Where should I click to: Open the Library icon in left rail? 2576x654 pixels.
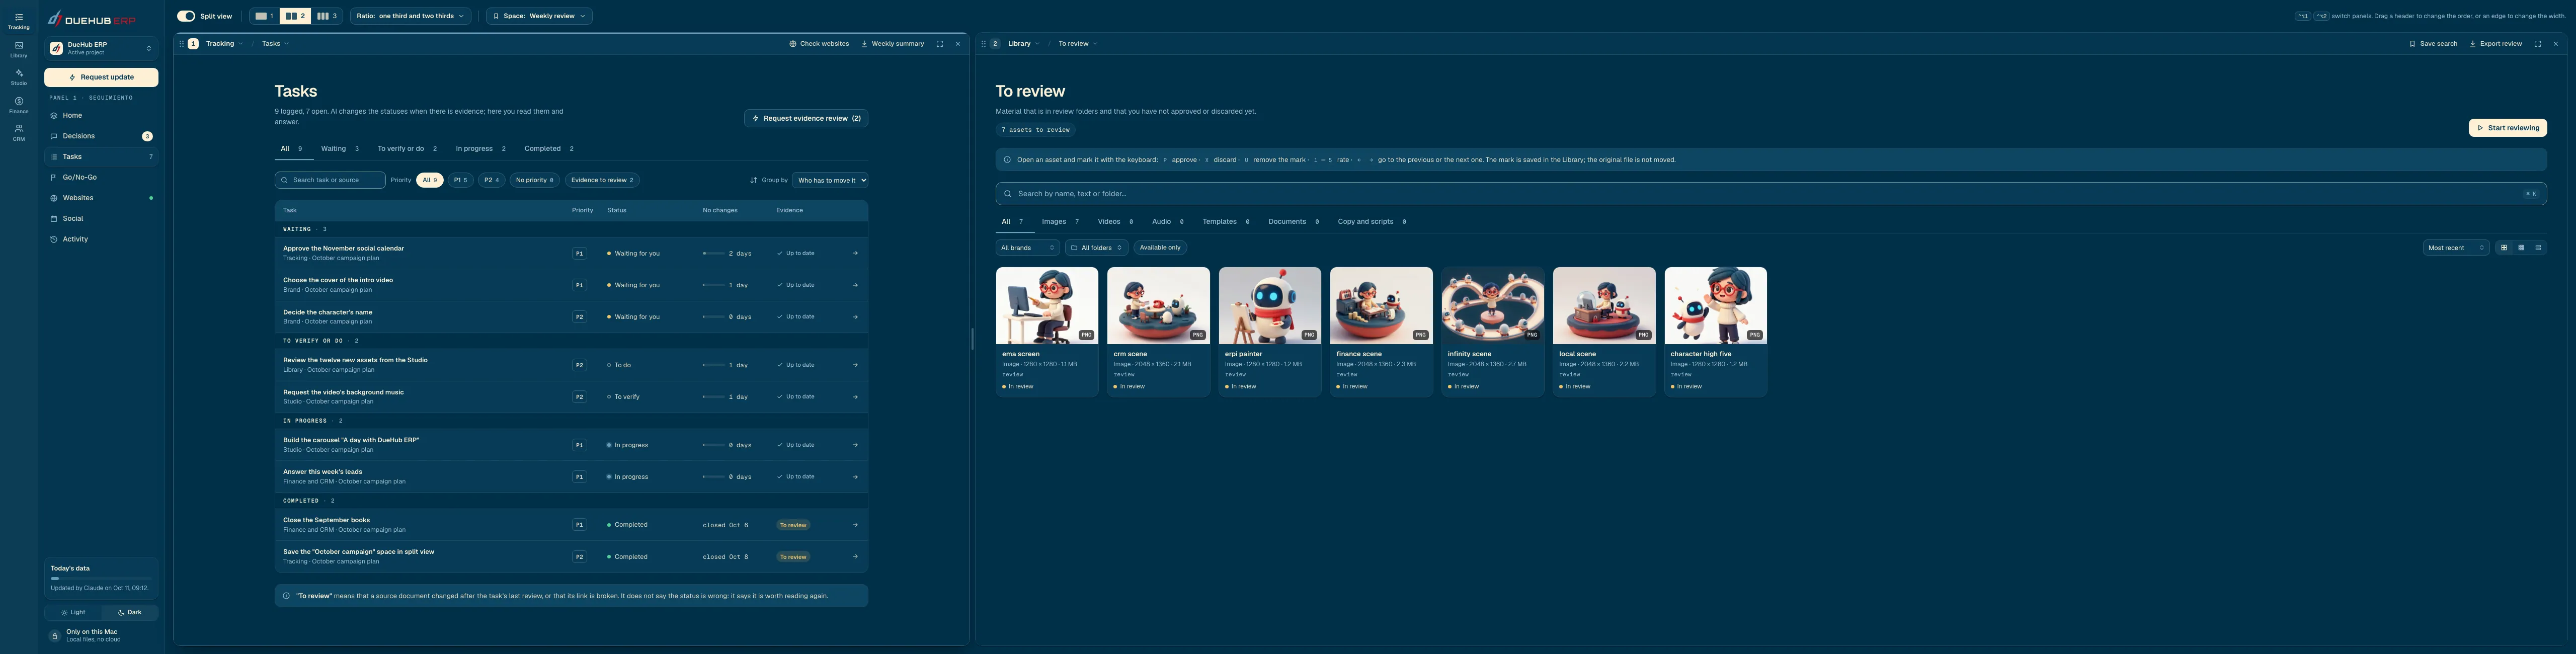(x=18, y=49)
